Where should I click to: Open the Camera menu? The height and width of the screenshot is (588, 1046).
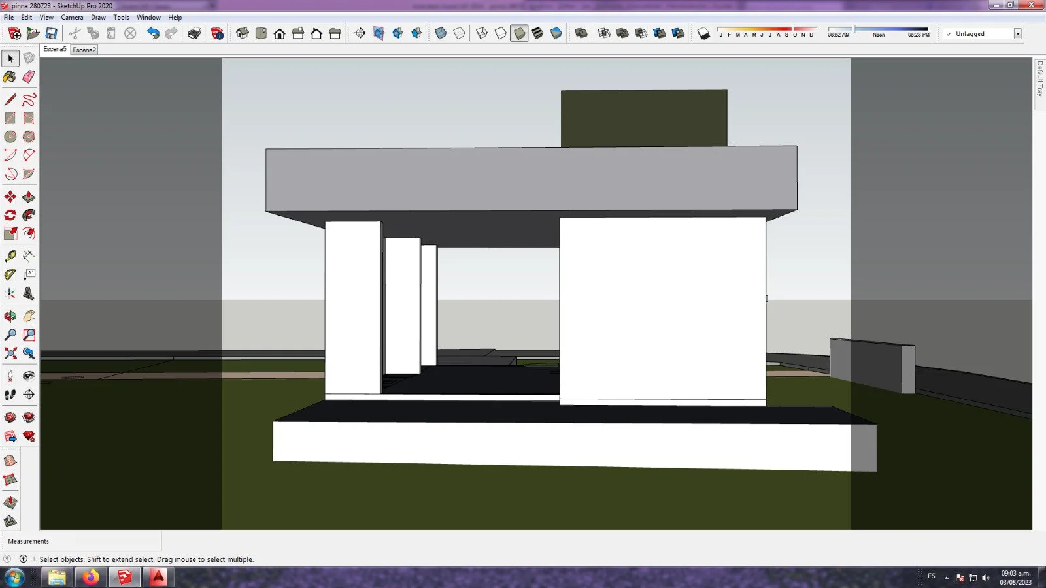click(x=72, y=18)
